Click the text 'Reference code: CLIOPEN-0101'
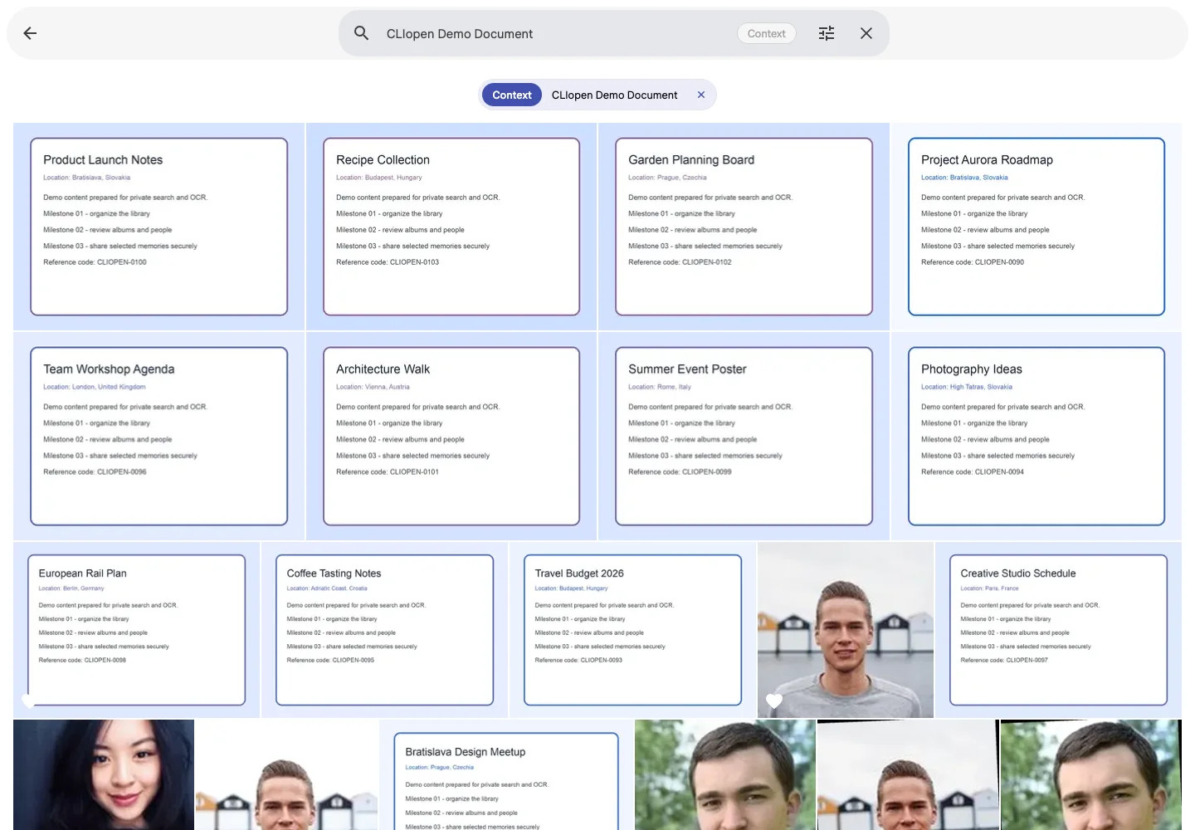 pyautogui.click(x=388, y=472)
